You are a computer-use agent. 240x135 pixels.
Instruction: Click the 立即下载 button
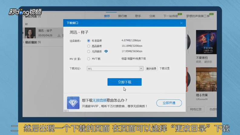[124, 82]
